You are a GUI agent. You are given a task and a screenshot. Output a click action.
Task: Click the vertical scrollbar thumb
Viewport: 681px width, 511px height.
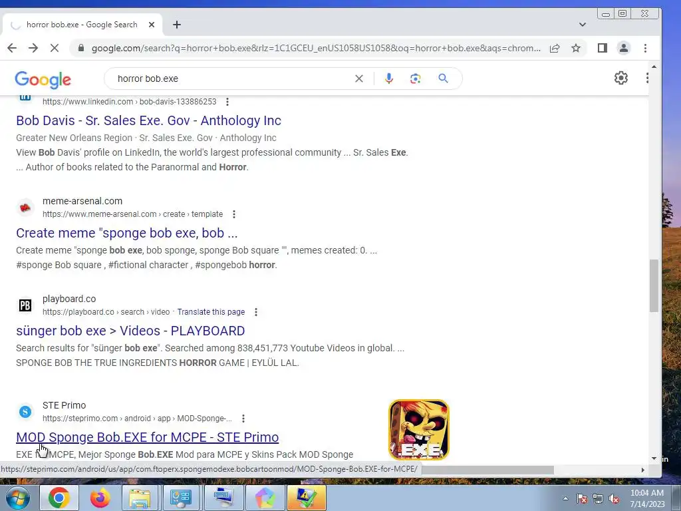click(654, 285)
